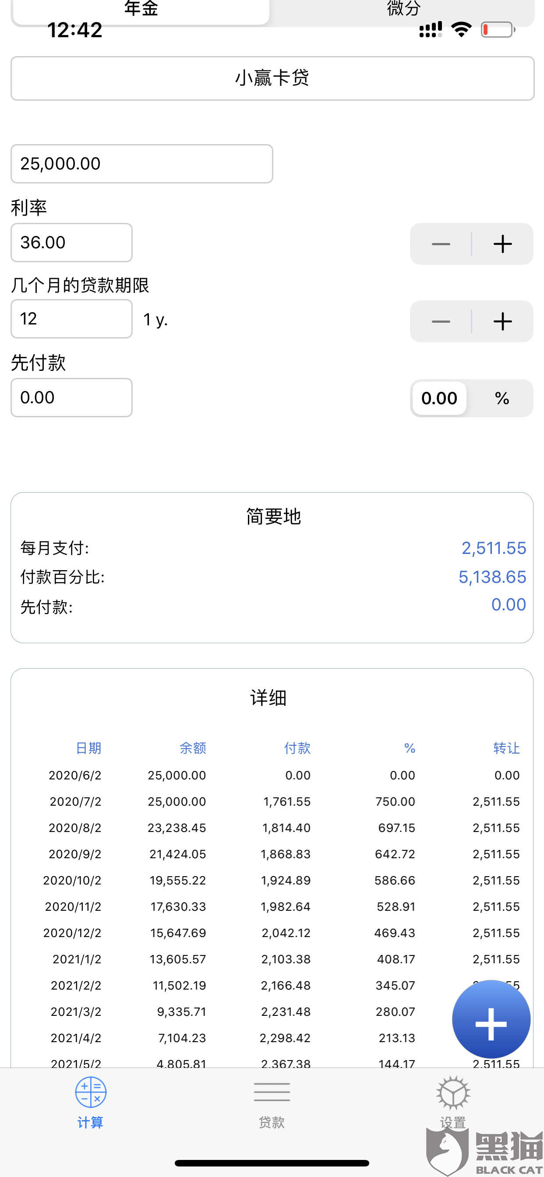Tap the balance value 19,555.22
Image resolution: width=544 pixels, height=1177 pixels.
[x=178, y=881]
